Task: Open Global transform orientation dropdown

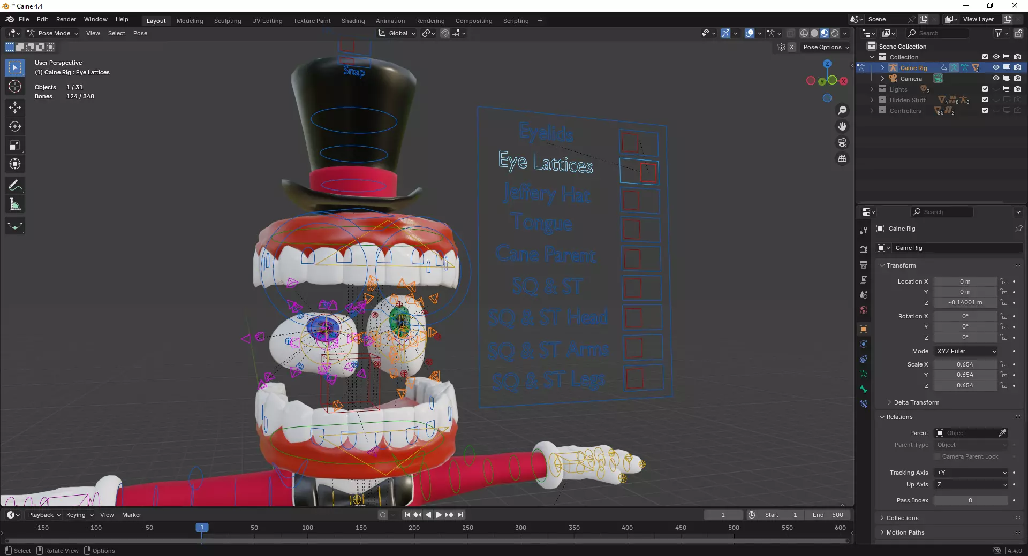Action: click(397, 33)
